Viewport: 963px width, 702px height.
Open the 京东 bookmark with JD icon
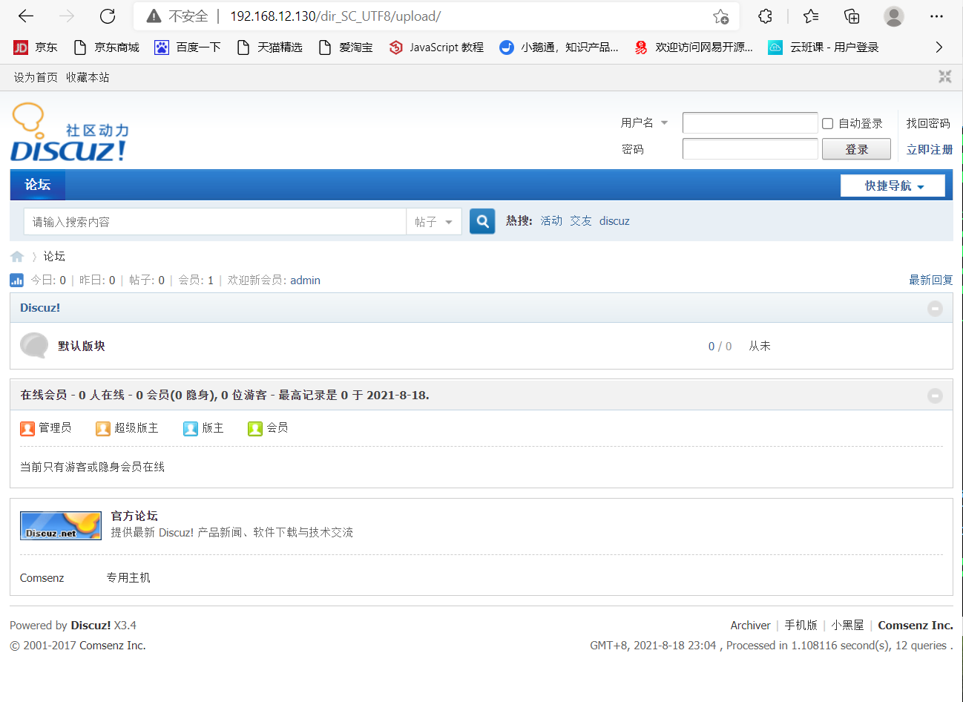point(36,47)
